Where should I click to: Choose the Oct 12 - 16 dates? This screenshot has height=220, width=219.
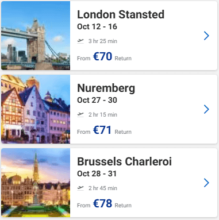click(x=97, y=26)
